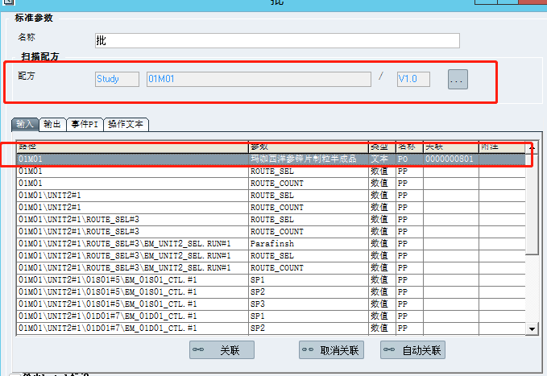The image size is (547, 376).
Task: Click the 0000000801 cell in the 关联 column
Action: coord(450,159)
